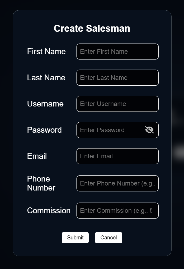Focus the Enter Commission input box

pos(117,211)
